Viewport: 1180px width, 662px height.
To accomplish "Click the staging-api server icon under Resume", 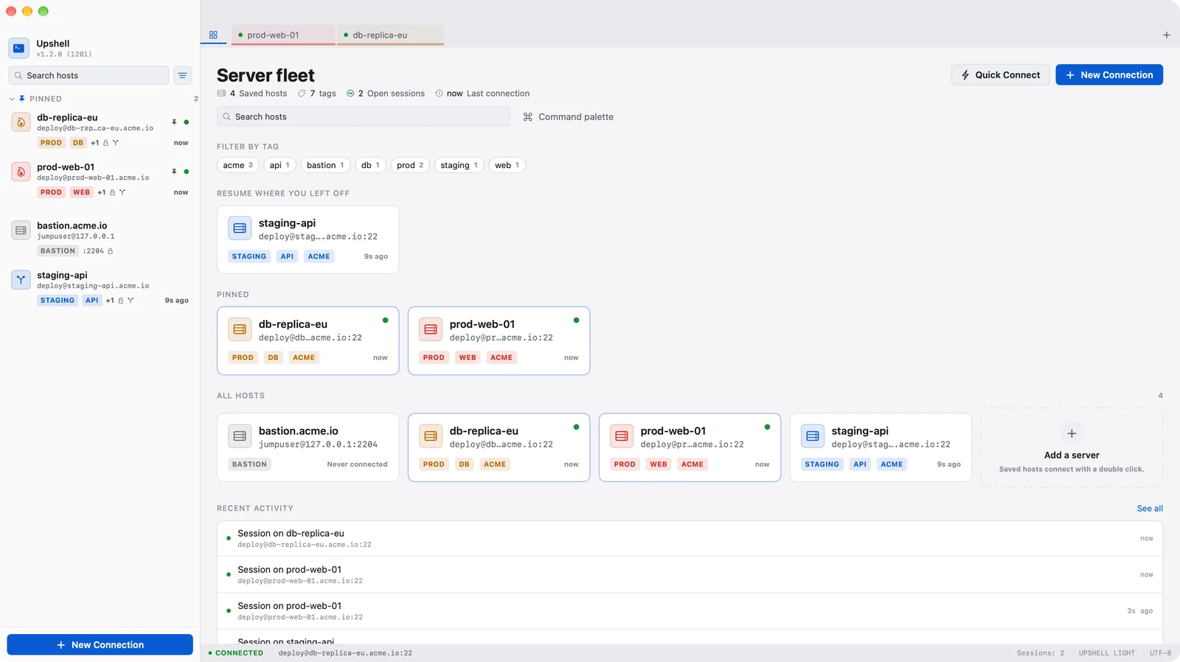I will point(240,229).
